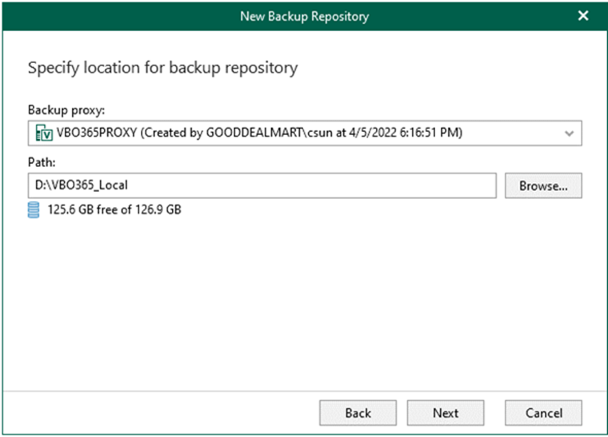The image size is (608, 437).
Task: Click the 125.6 GB free space text
Action: click(x=113, y=211)
